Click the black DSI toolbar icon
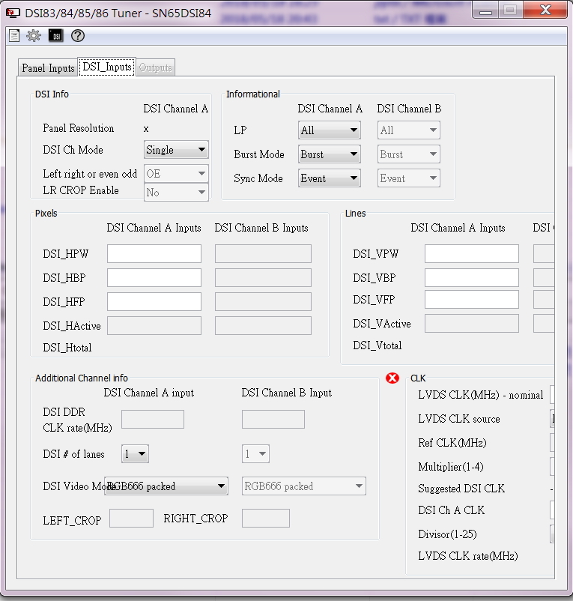The image size is (573, 601). coord(56,36)
